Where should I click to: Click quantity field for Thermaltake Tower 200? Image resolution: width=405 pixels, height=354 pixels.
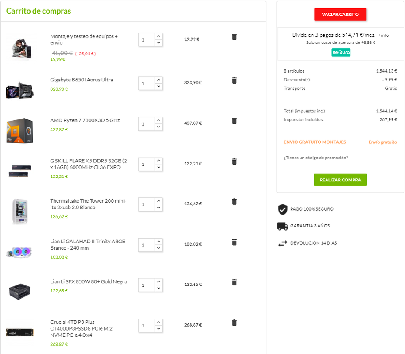pos(147,204)
